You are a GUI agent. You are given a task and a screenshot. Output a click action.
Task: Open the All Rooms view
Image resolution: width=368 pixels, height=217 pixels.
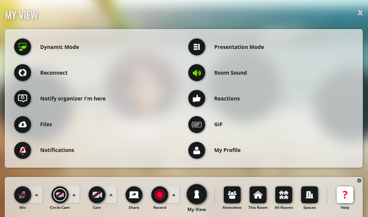click(284, 195)
